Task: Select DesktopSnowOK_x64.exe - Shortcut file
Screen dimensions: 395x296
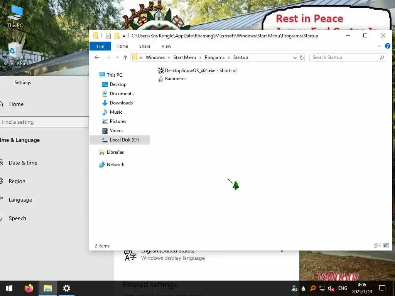Action: (x=197, y=71)
